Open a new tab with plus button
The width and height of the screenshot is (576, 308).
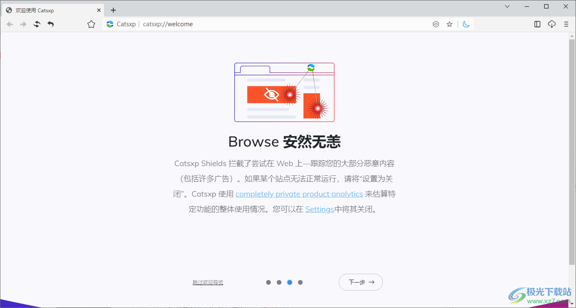point(113,10)
